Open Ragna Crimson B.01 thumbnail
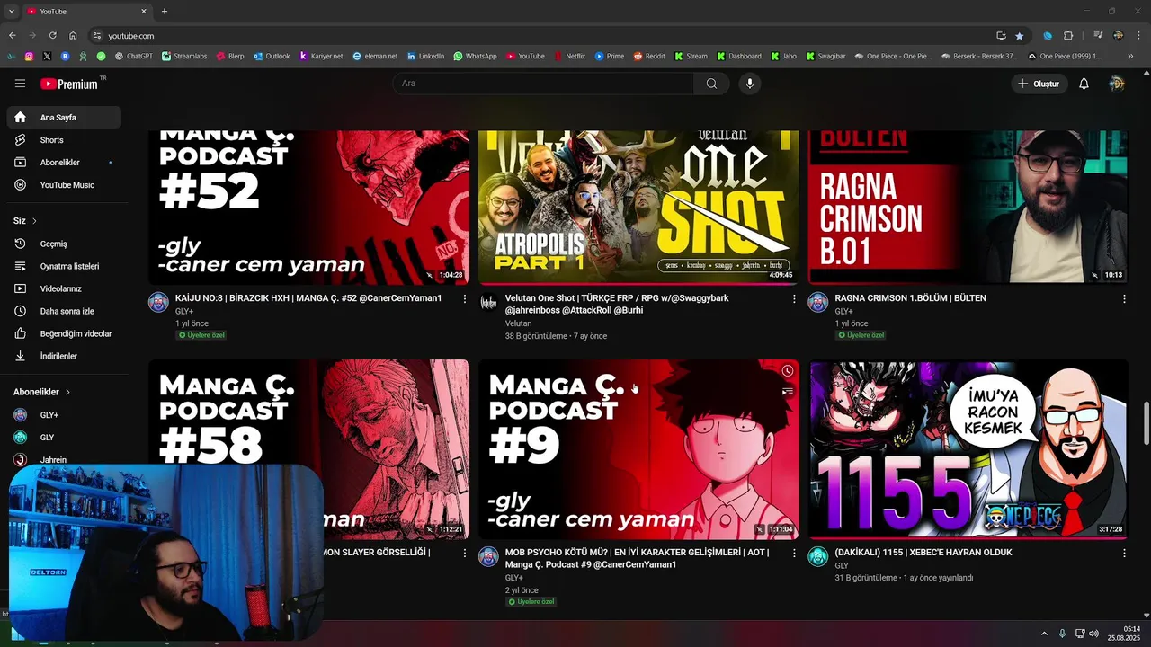 click(968, 207)
